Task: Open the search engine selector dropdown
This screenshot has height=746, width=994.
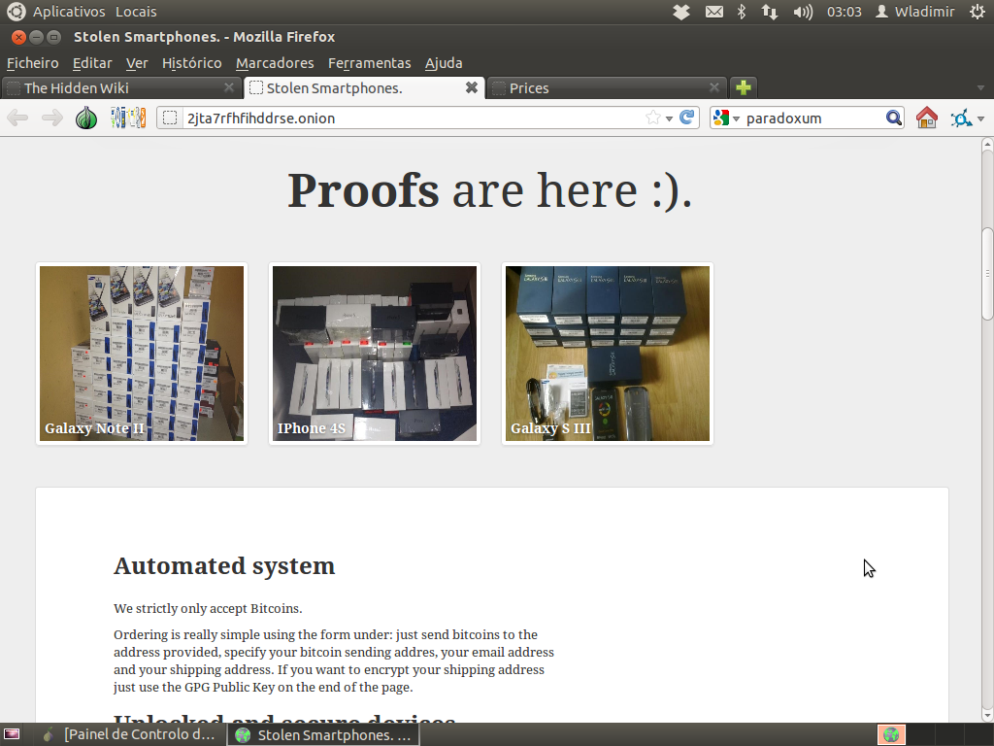Action: pos(726,118)
